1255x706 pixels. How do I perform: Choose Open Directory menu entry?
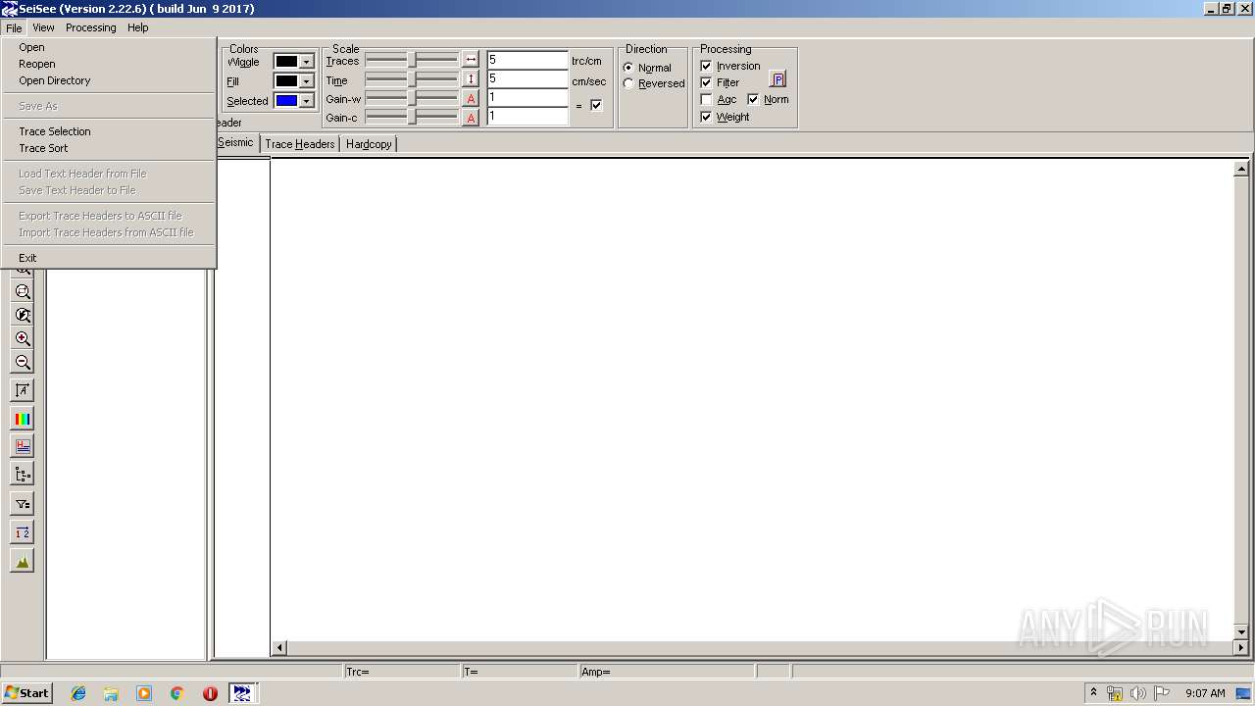tap(109, 80)
